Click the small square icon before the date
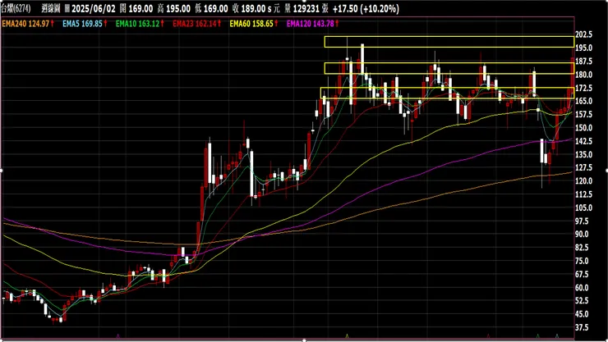Image resolution: width=608 pixels, height=342 pixels. pos(67,8)
